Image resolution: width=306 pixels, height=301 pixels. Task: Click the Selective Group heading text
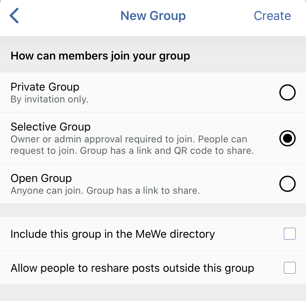(x=51, y=126)
